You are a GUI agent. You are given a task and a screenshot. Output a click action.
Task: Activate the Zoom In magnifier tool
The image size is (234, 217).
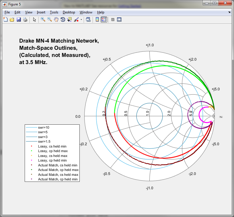(x=43, y=19)
